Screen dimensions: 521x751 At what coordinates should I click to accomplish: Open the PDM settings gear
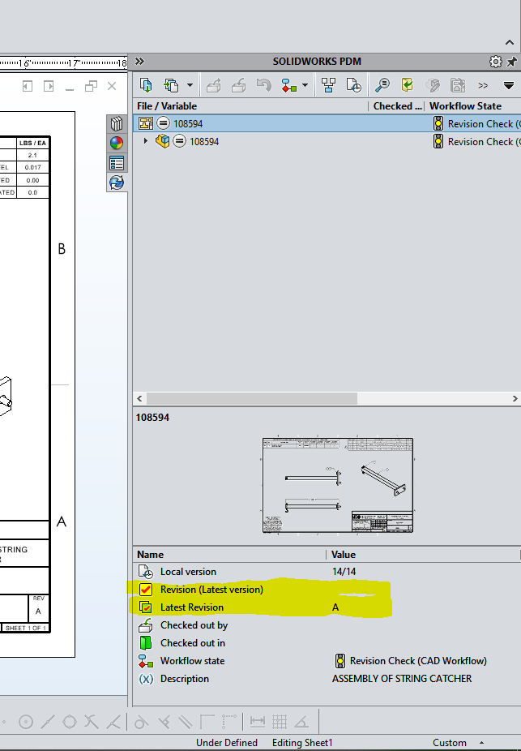496,62
